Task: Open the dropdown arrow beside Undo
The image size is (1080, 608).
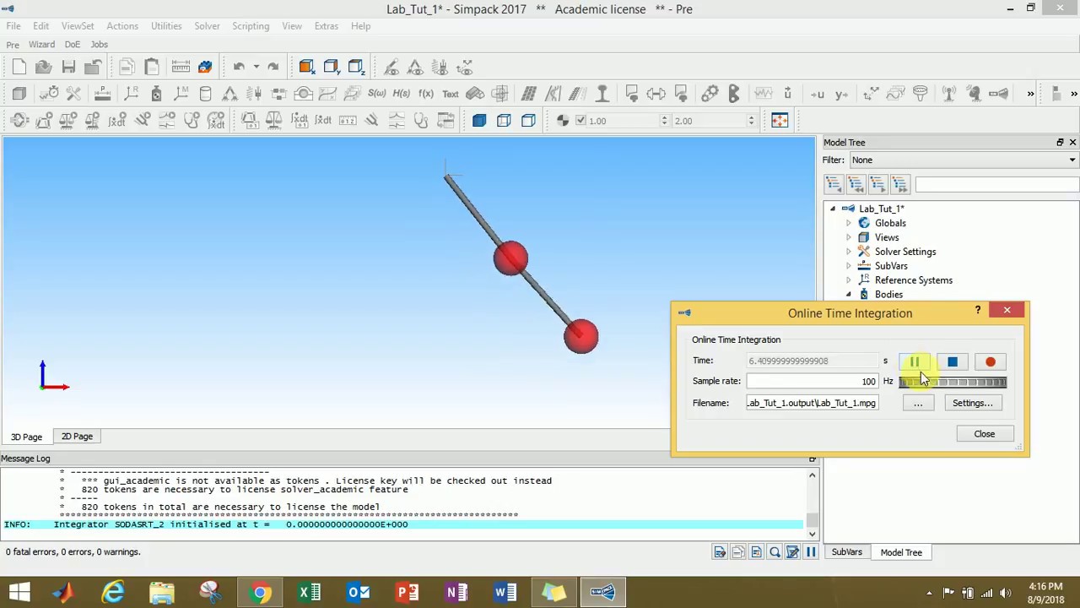Action: click(x=256, y=67)
